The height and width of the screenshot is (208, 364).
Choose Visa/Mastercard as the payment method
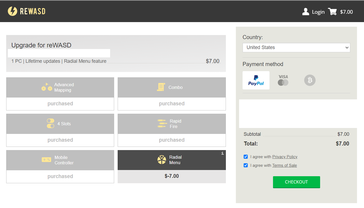(283, 80)
